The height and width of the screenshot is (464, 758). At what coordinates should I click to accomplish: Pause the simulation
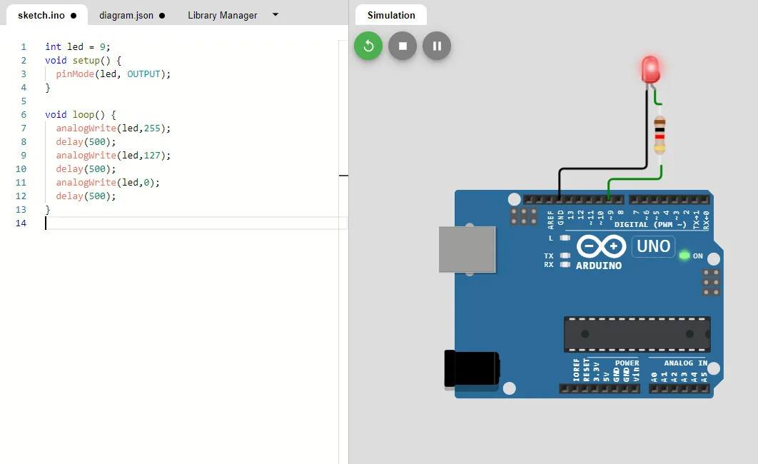pos(437,46)
